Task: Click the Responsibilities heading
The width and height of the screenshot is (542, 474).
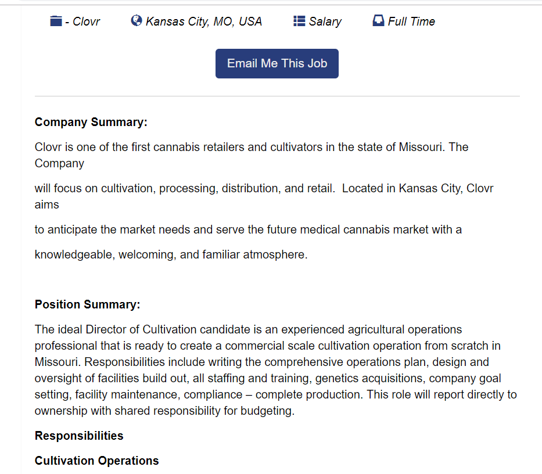Action: [x=79, y=436]
